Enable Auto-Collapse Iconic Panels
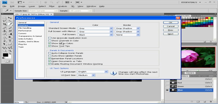This screenshot has width=218, height=104. (x=50, y=53)
